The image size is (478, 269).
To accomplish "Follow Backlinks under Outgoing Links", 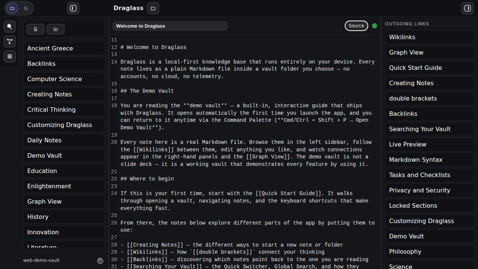I will 429,114.
